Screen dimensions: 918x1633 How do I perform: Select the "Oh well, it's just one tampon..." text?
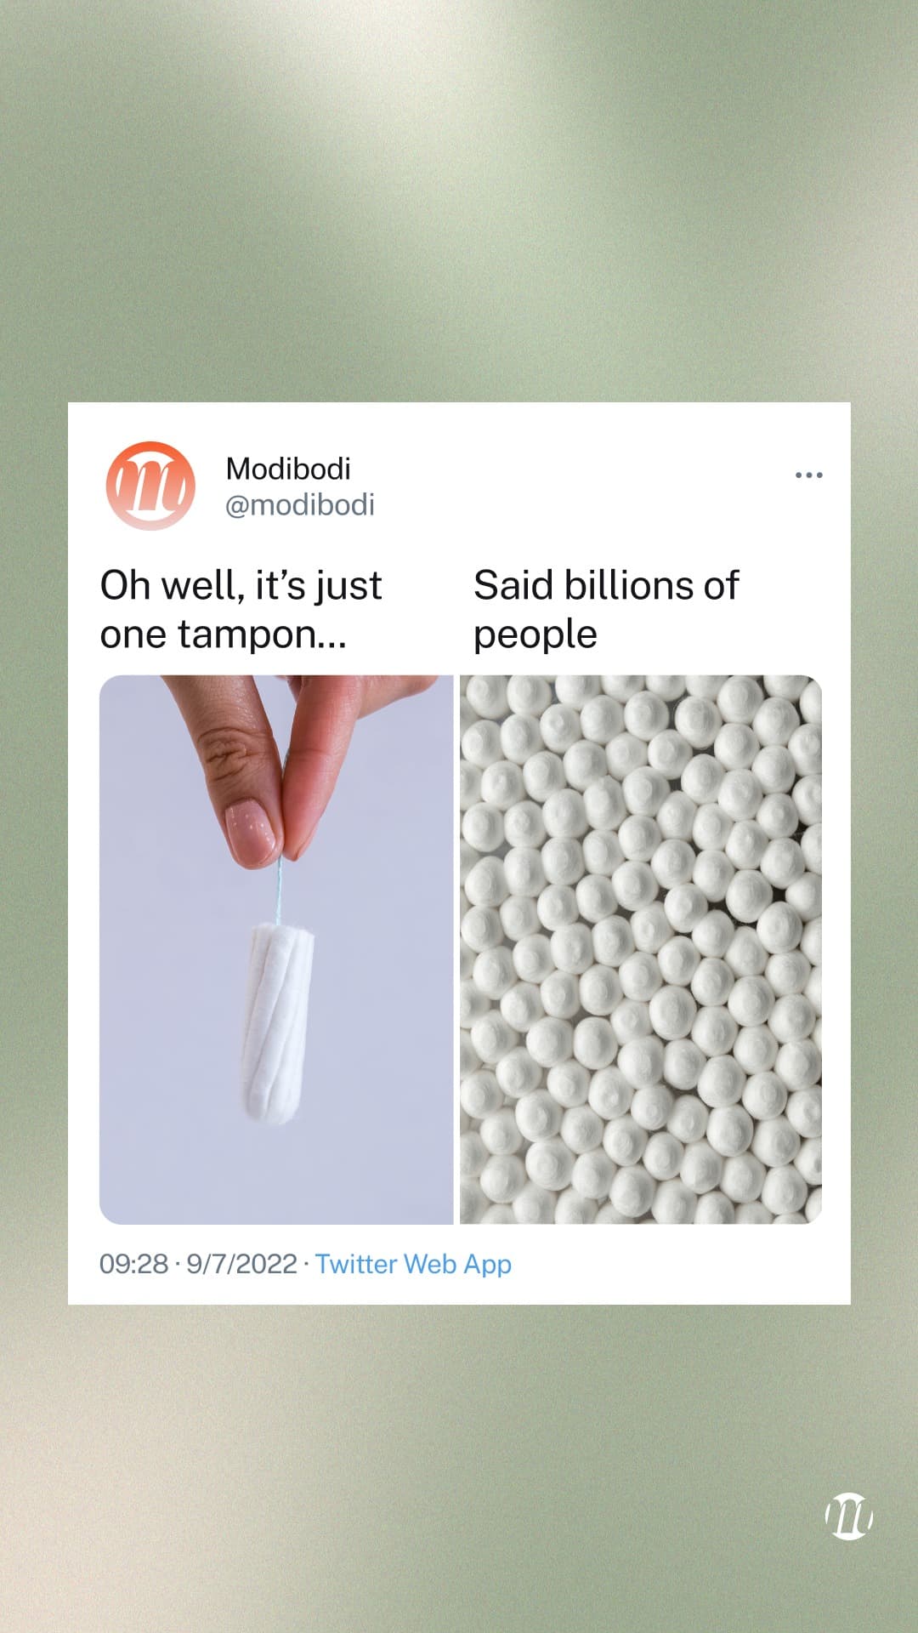[241, 609]
